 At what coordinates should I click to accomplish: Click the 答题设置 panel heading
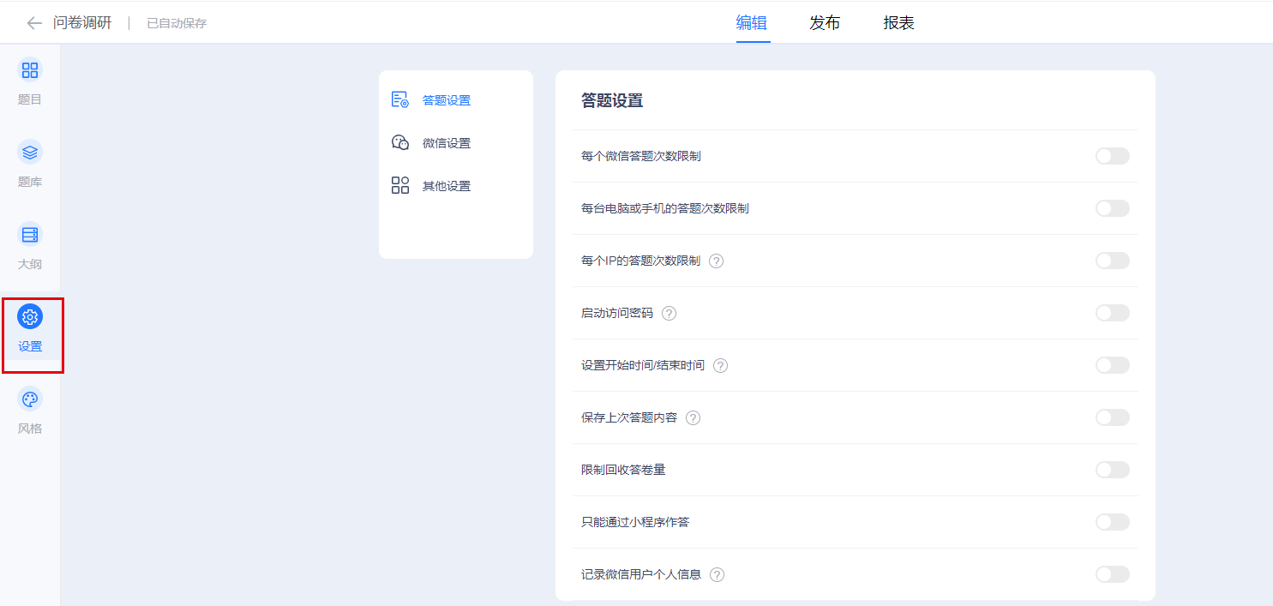coord(612,101)
